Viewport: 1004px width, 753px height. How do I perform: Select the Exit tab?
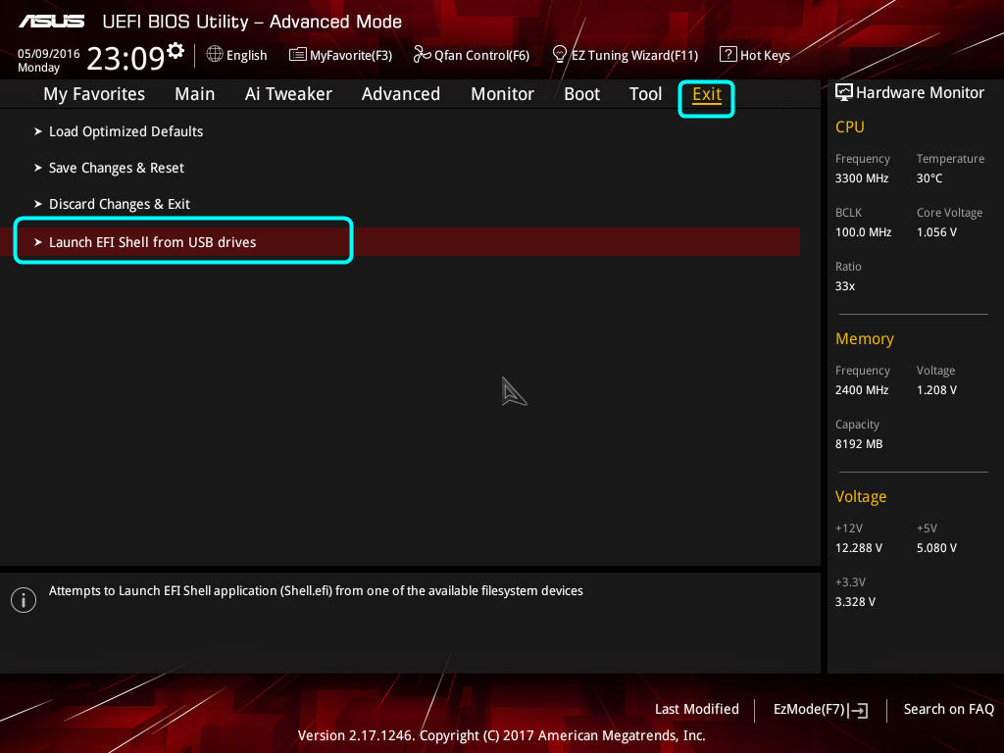[707, 95]
